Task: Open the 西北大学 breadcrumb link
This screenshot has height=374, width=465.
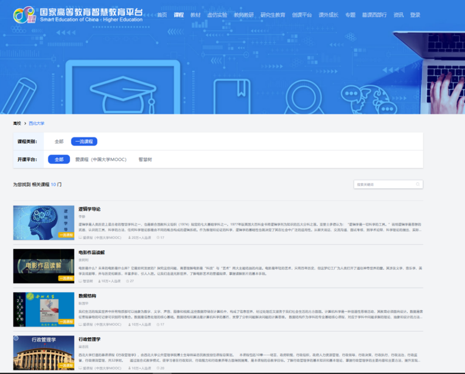Action: click(x=37, y=123)
